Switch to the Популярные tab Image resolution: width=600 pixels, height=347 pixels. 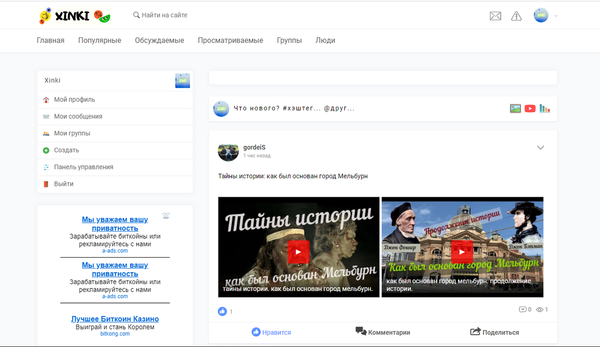[x=99, y=40]
